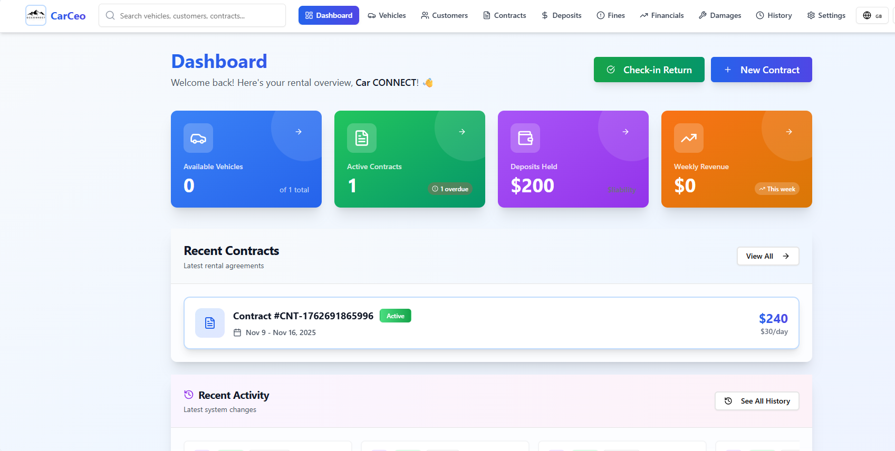Click the arrow on Available Vehicles card
This screenshot has height=451, width=895.
(299, 132)
